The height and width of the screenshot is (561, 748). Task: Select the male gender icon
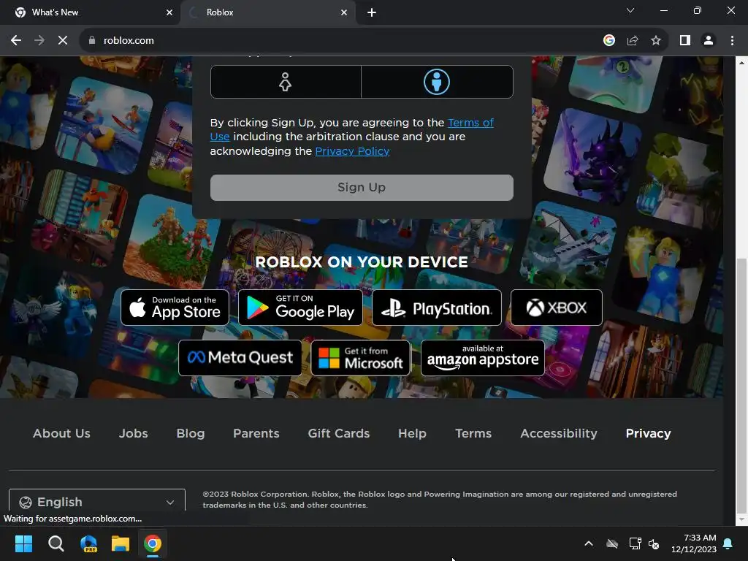click(437, 82)
